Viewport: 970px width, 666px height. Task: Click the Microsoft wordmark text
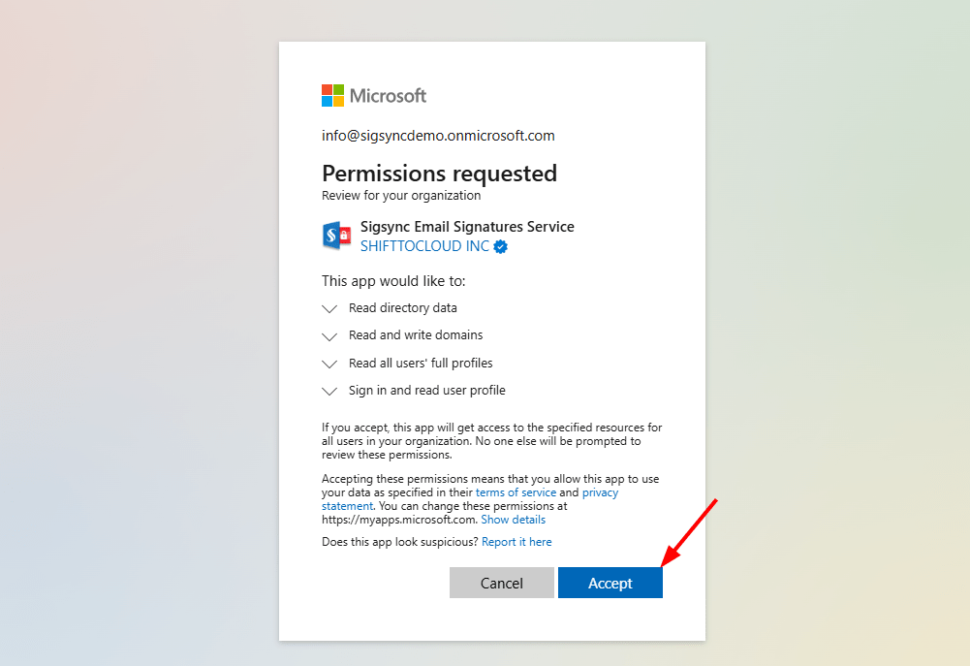tap(388, 96)
